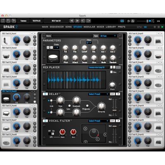The height and width of the screenshot is (165, 165).
Task: Go to the SONG tab
Action: [x=68, y=27]
